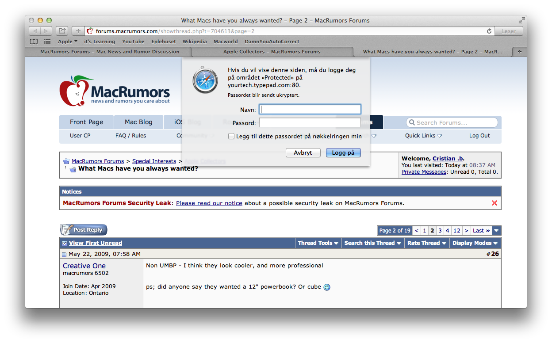Open Special Interests breadcrumb link
Viewport: 552px width, 343px height.
click(x=154, y=161)
